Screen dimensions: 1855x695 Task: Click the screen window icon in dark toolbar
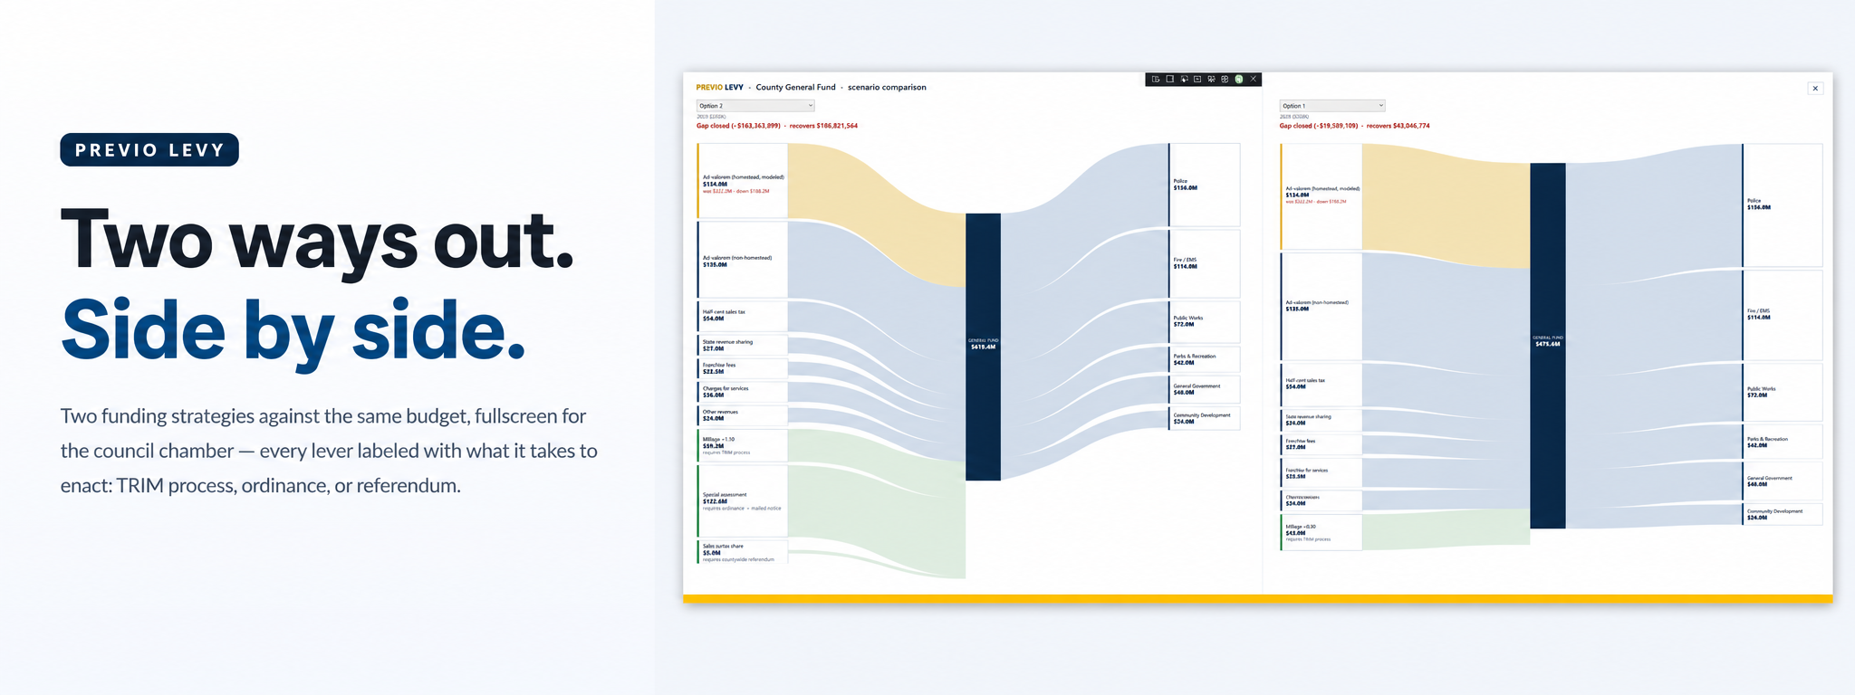(x=1197, y=79)
